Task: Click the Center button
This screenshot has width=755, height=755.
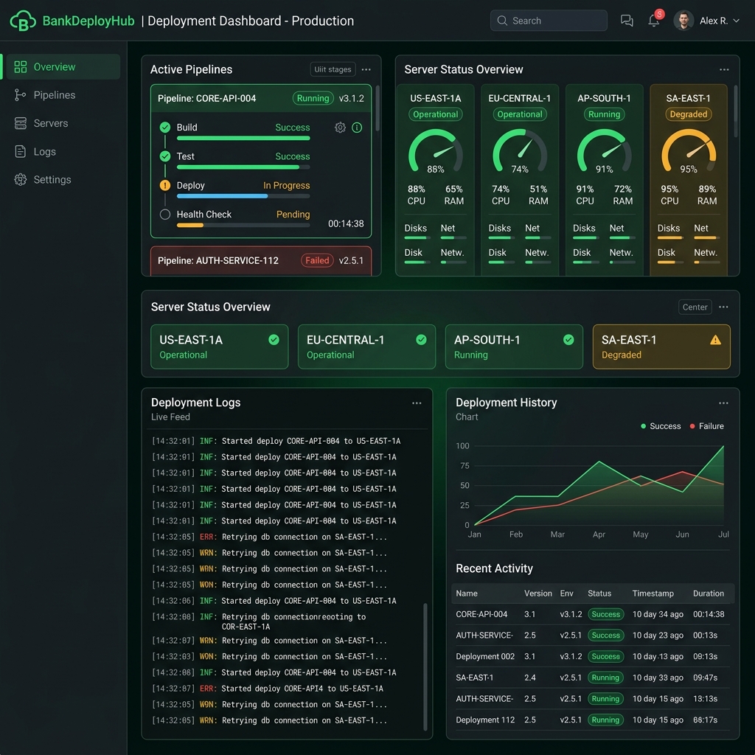Action: click(695, 307)
